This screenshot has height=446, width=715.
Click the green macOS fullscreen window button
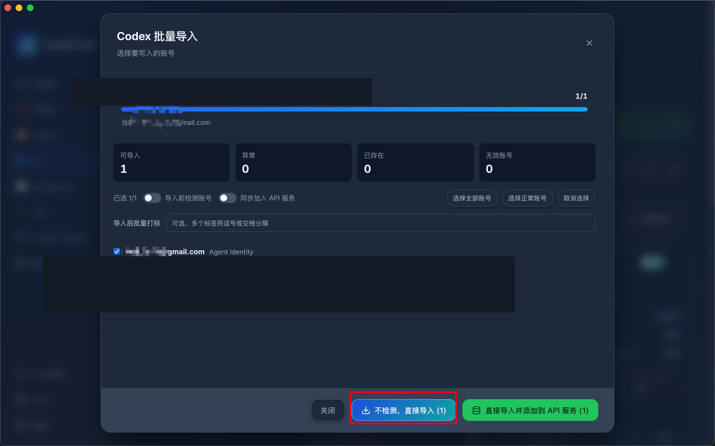tap(30, 8)
